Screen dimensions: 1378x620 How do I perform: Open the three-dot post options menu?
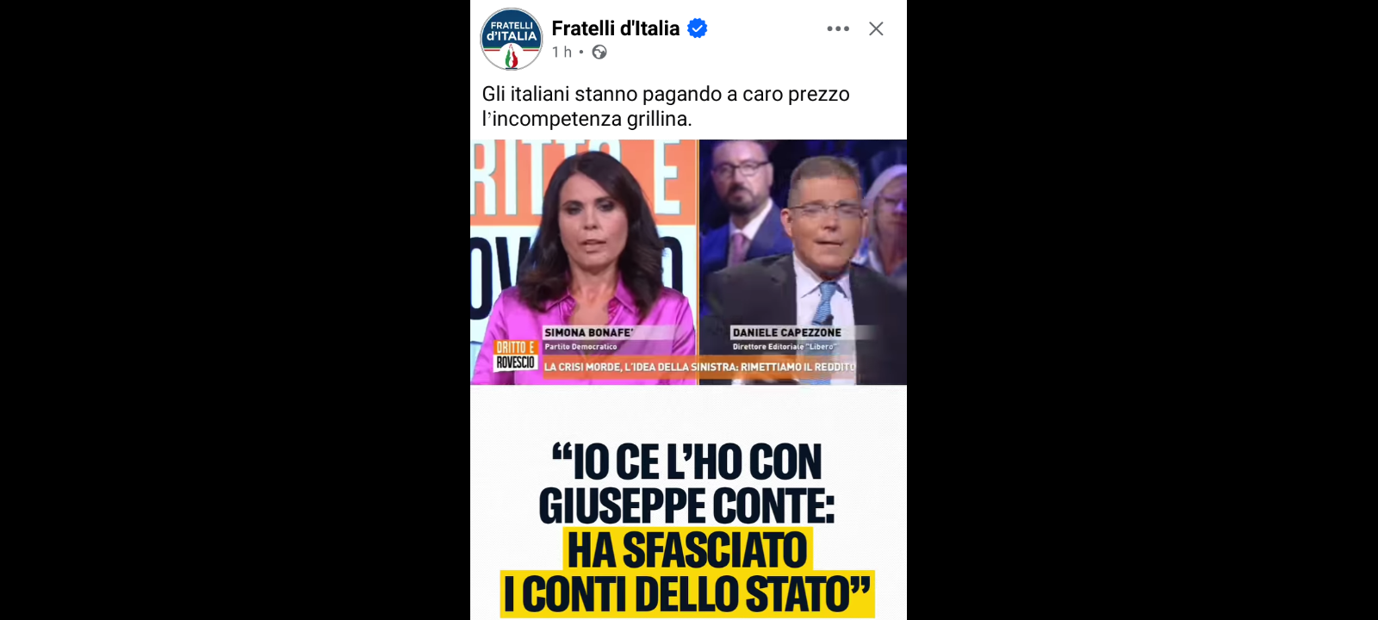(838, 28)
